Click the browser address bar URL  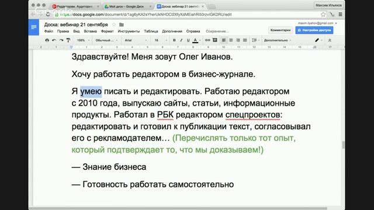(x=146, y=15)
